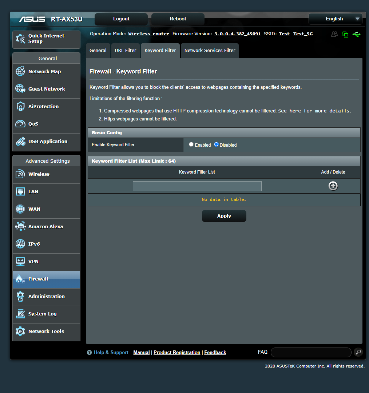Focus the FAQ search field
Image resolution: width=369 pixels, height=393 pixels.
click(x=311, y=352)
